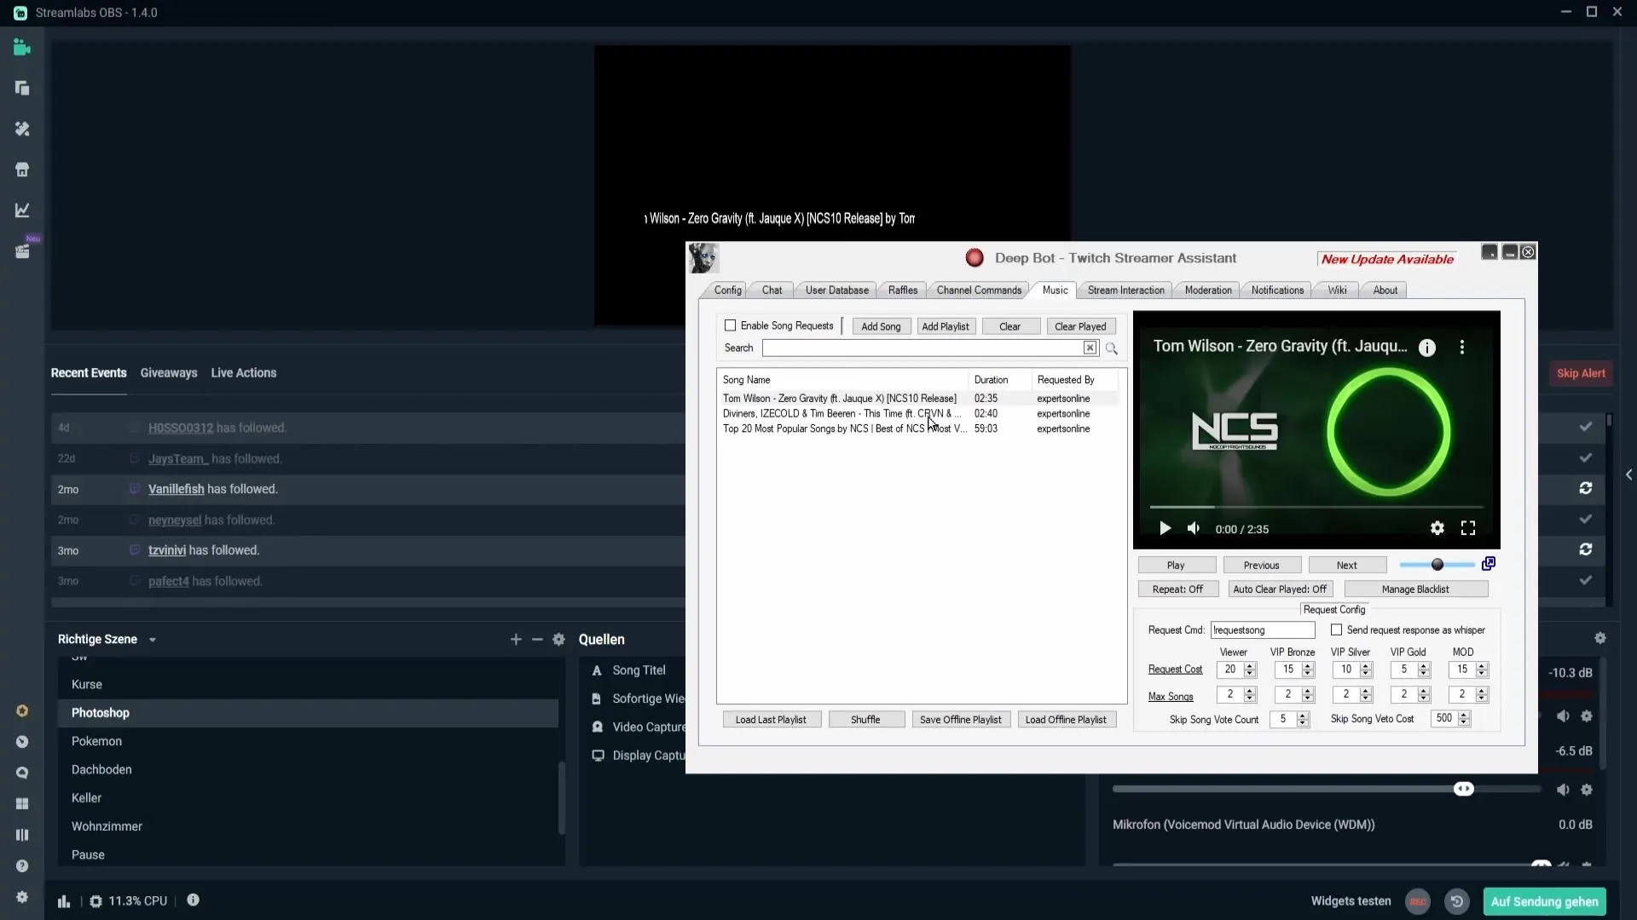Open the User Database tab
Image resolution: width=1637 pixels, height=920 pixels.
(836, 290)
